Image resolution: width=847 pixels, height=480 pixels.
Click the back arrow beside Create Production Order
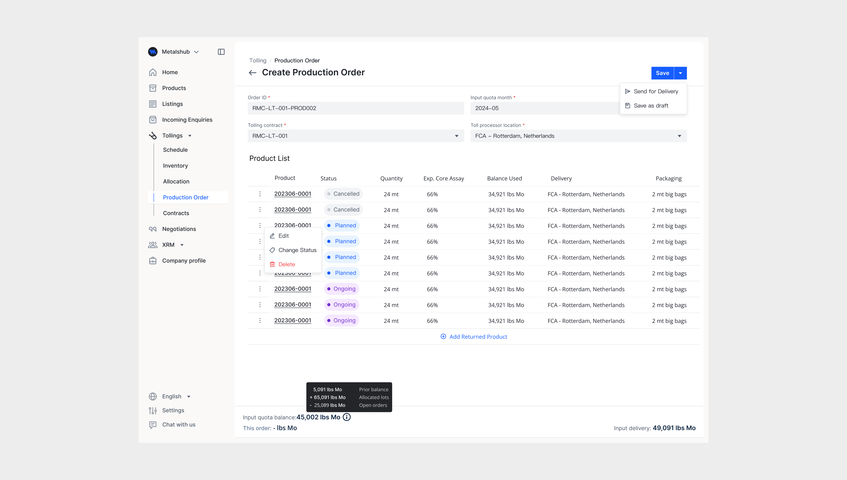(x=253, y=72)
